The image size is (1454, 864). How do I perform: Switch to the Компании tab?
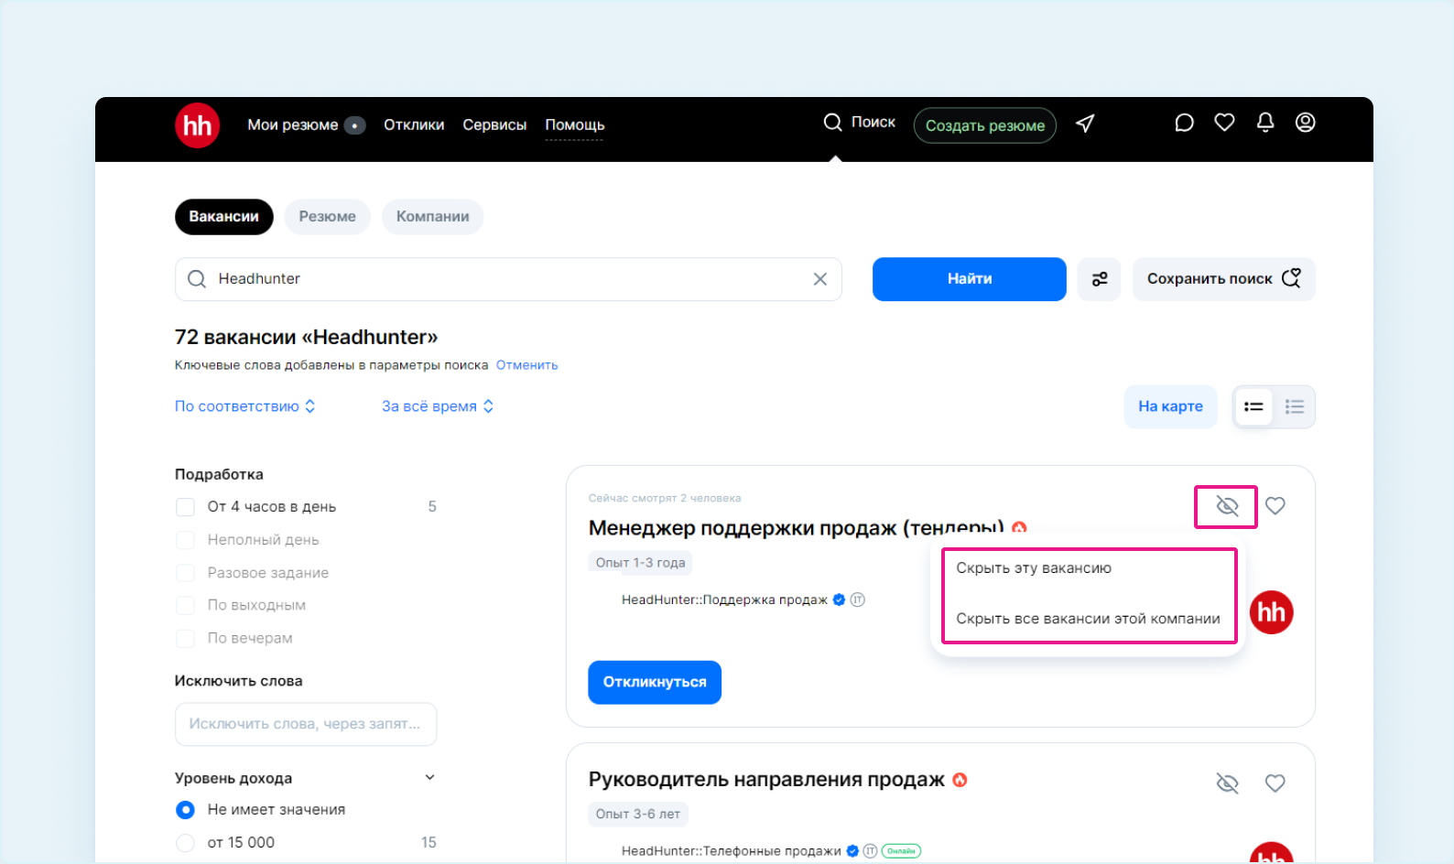(x=433, y=217)
